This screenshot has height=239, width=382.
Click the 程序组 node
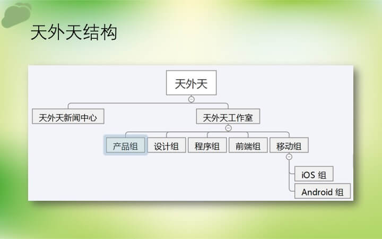(x=207, y=145)
